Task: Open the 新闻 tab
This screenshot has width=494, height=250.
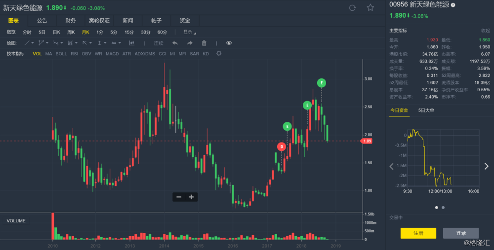Action: (127, 20)
